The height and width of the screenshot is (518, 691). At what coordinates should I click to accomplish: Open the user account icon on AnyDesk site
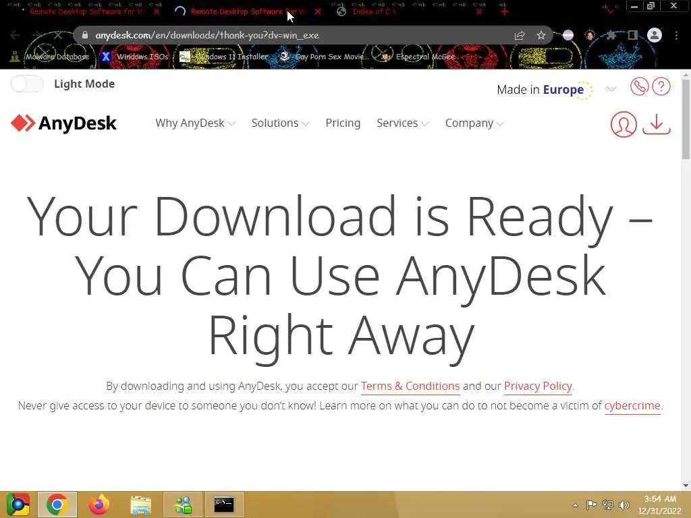(624, 124)
